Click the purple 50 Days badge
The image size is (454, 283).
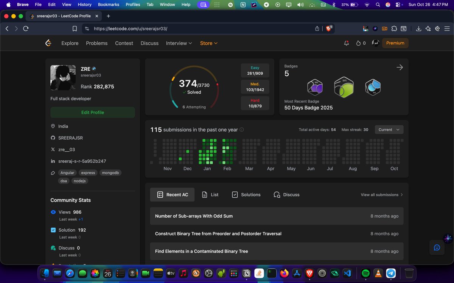[315, 88]
